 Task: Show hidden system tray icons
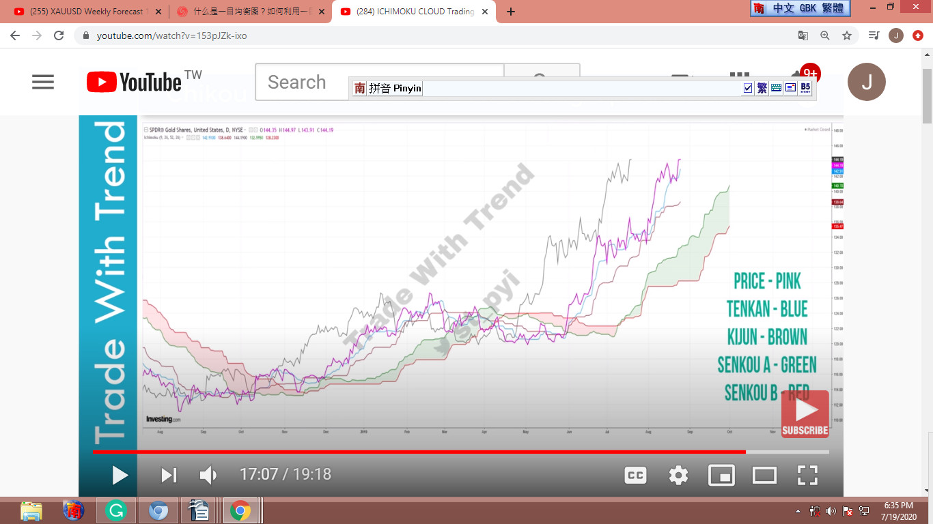click(798, 511)
